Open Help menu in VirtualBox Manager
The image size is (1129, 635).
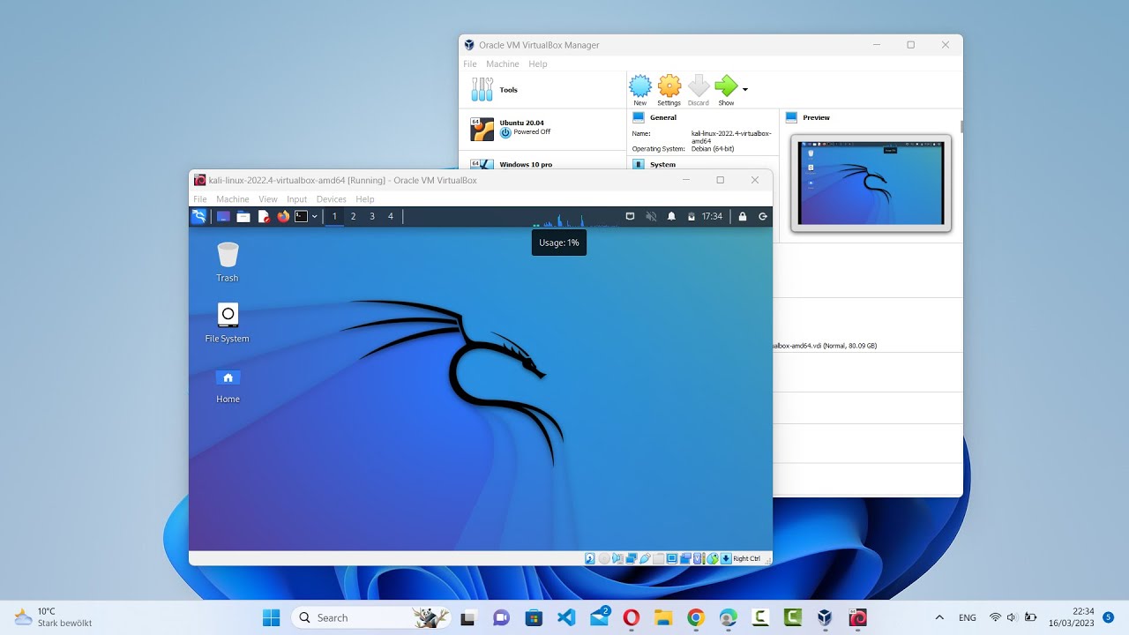(538, 63)
